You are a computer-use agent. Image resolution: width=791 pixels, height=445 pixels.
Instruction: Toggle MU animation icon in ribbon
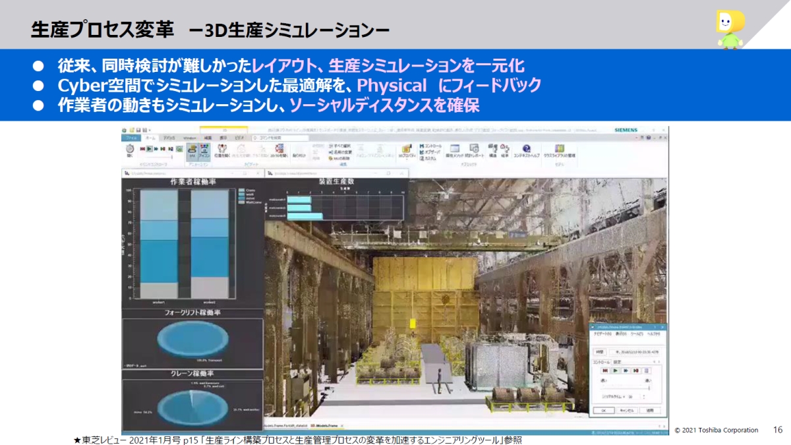coord(192,153)
